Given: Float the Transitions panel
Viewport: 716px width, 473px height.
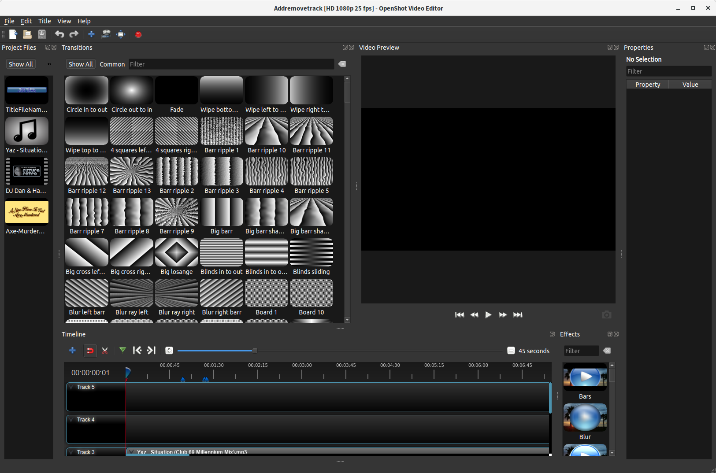Looking at the screenshot, I should [x=345, y=48].
